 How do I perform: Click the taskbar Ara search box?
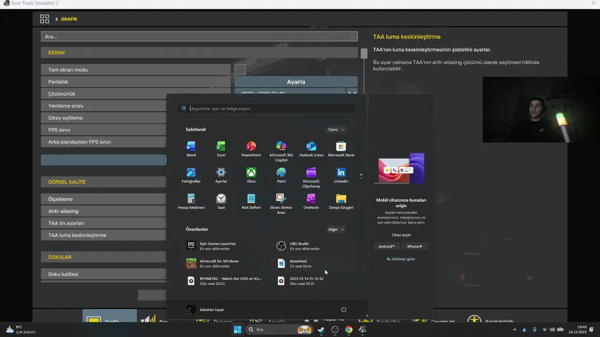tap(279, 330)
